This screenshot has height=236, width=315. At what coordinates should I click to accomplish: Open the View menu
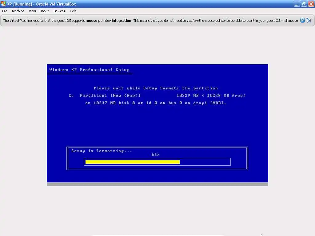32,11
